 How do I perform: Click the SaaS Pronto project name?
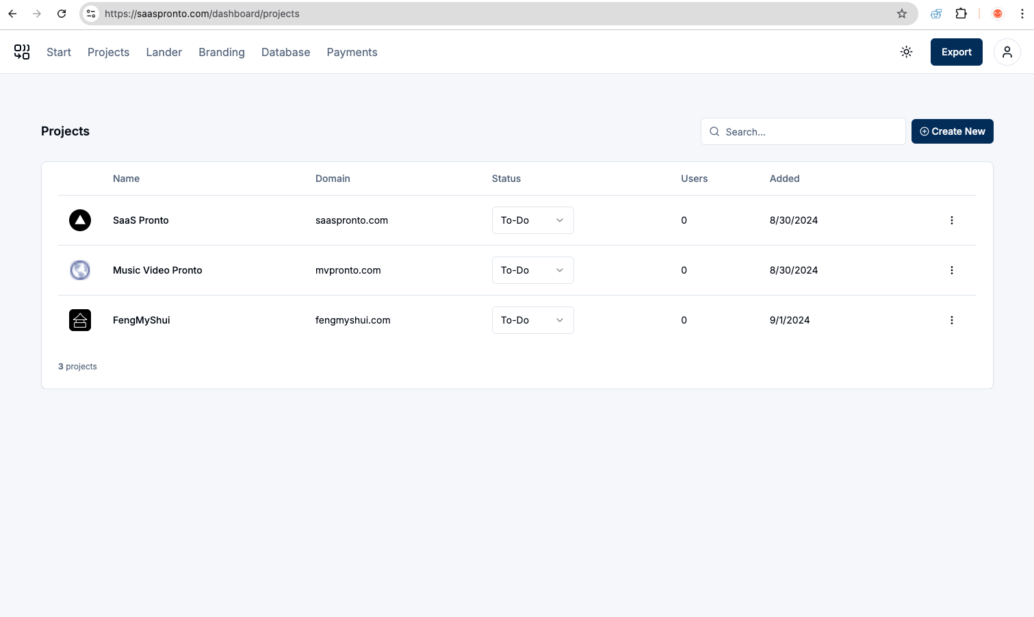pyautogui.click(x=141, y=220)
